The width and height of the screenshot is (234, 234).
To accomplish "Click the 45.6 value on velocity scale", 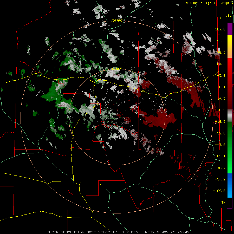I will click(221, 75).
